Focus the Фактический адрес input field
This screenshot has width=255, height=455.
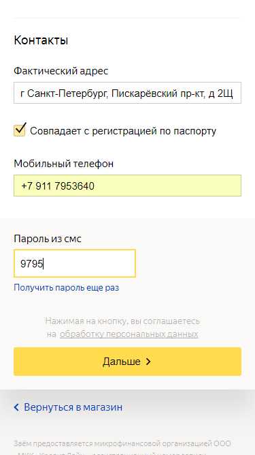point(128,93)
